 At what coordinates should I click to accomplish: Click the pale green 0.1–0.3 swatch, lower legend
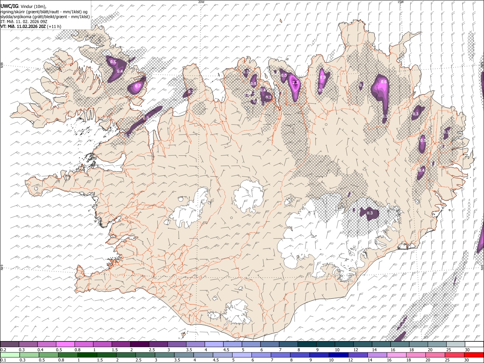(x=10, y=355)
